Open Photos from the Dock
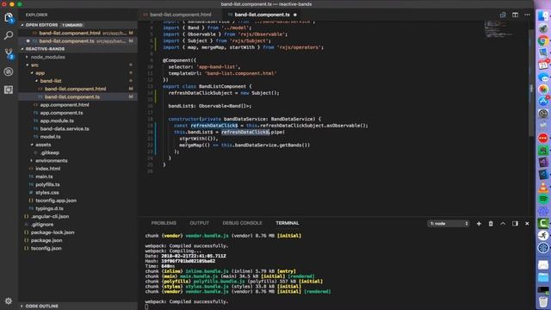The height and width of the screenshot is (310, 551). tap(543, 90)
